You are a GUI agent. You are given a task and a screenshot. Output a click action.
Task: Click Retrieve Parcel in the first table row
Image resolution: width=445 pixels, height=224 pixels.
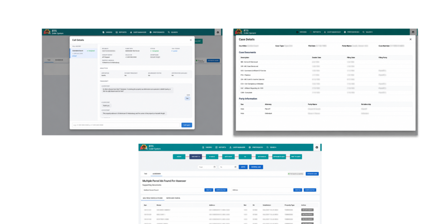pos(307,210)
